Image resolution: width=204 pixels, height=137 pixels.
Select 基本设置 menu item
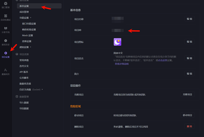pyautogui.click(x=39, y=6)
